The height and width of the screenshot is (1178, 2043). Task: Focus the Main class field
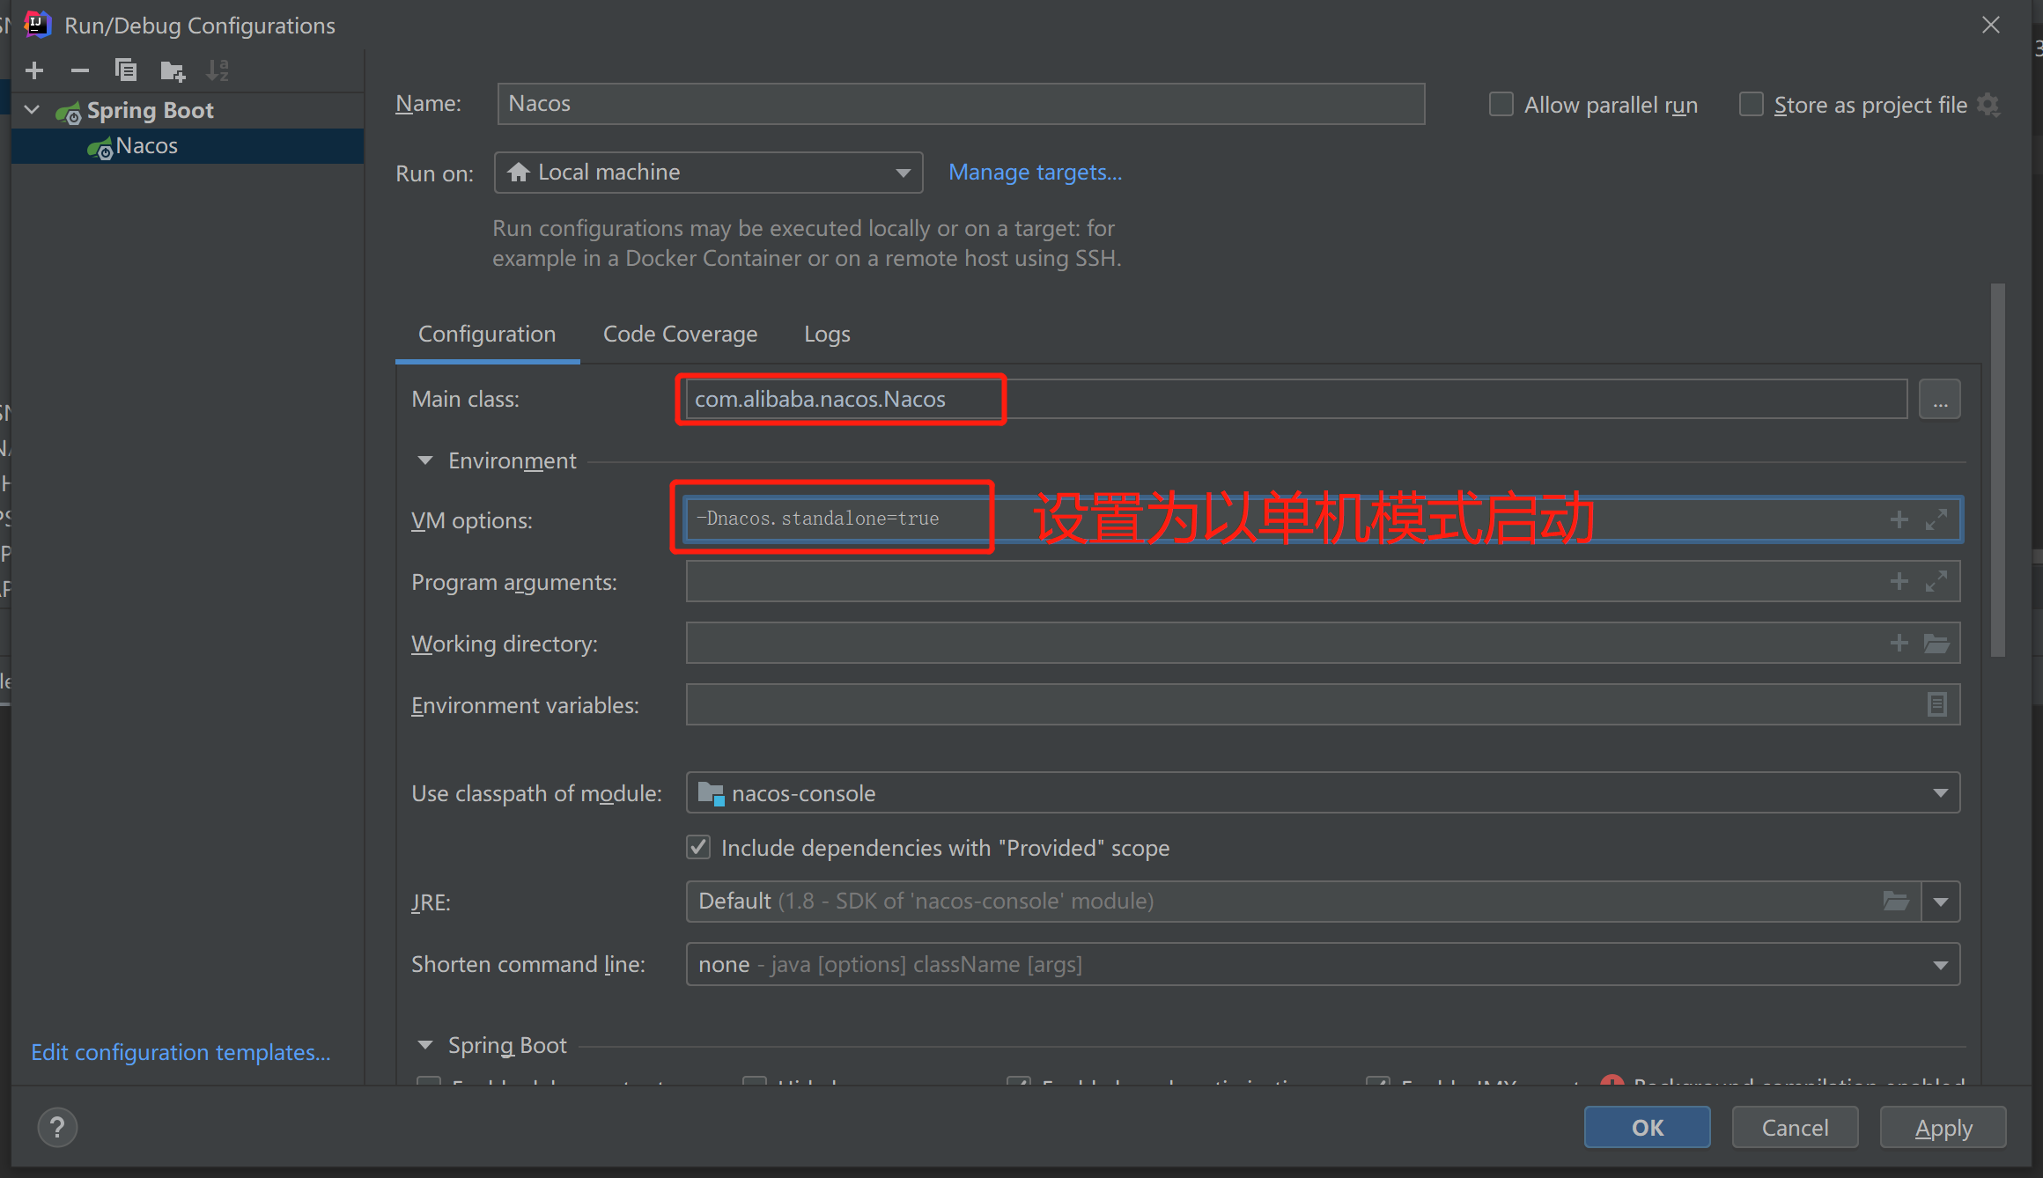click(x=1296, y=400)
